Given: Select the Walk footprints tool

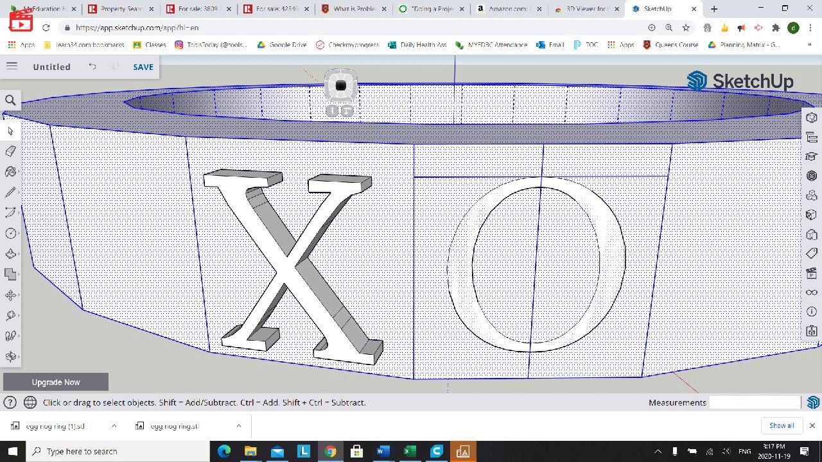Looking at the screenshot, I should [x=10, y=336].
